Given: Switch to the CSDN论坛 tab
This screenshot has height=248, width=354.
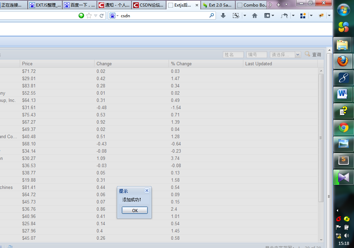Looking at the screenshot, I should [149, 5].
